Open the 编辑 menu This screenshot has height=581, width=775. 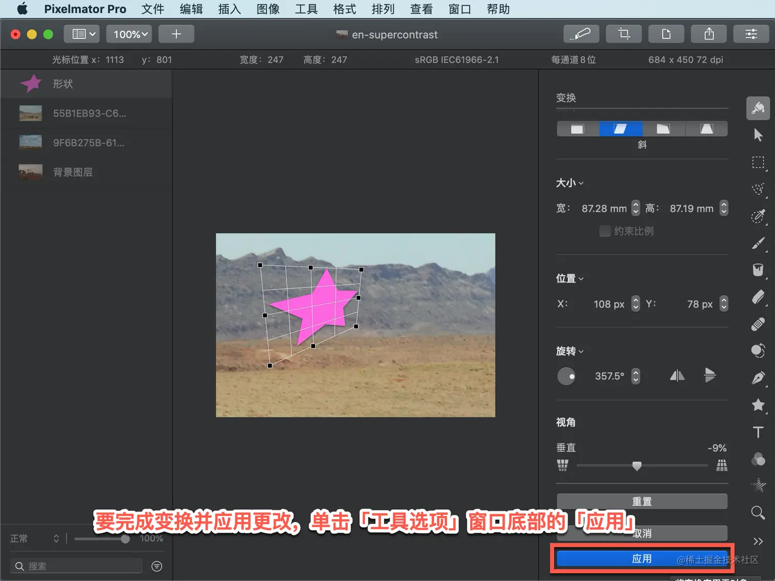point(191,9)
